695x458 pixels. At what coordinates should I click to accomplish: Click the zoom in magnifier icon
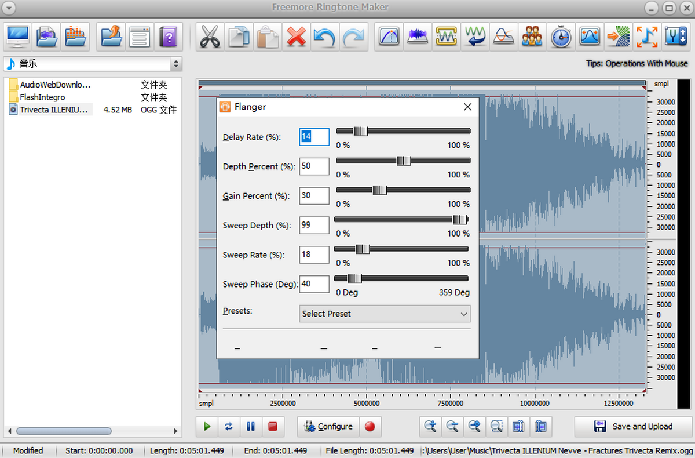[x=430, y=426]
